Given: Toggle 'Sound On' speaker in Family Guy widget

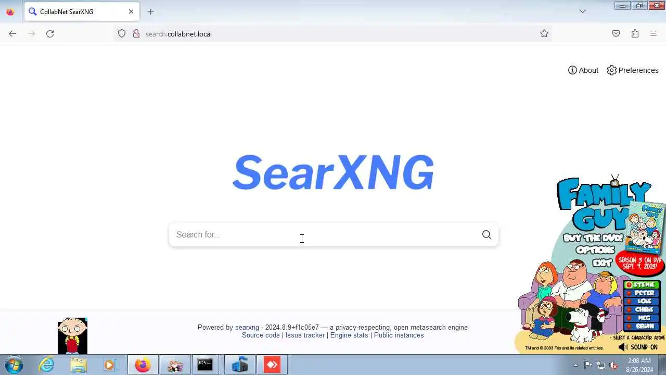Looking at the screenshot, I should (638, 347).
